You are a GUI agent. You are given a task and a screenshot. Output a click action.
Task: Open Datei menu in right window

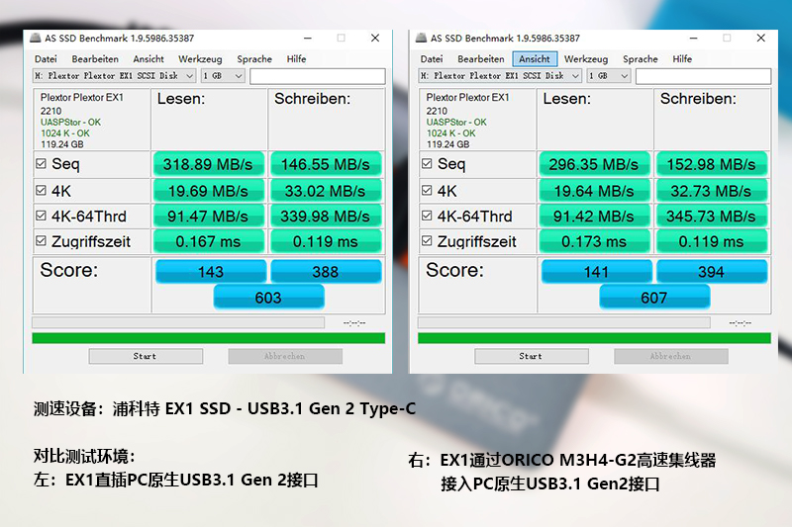point(432,59)
